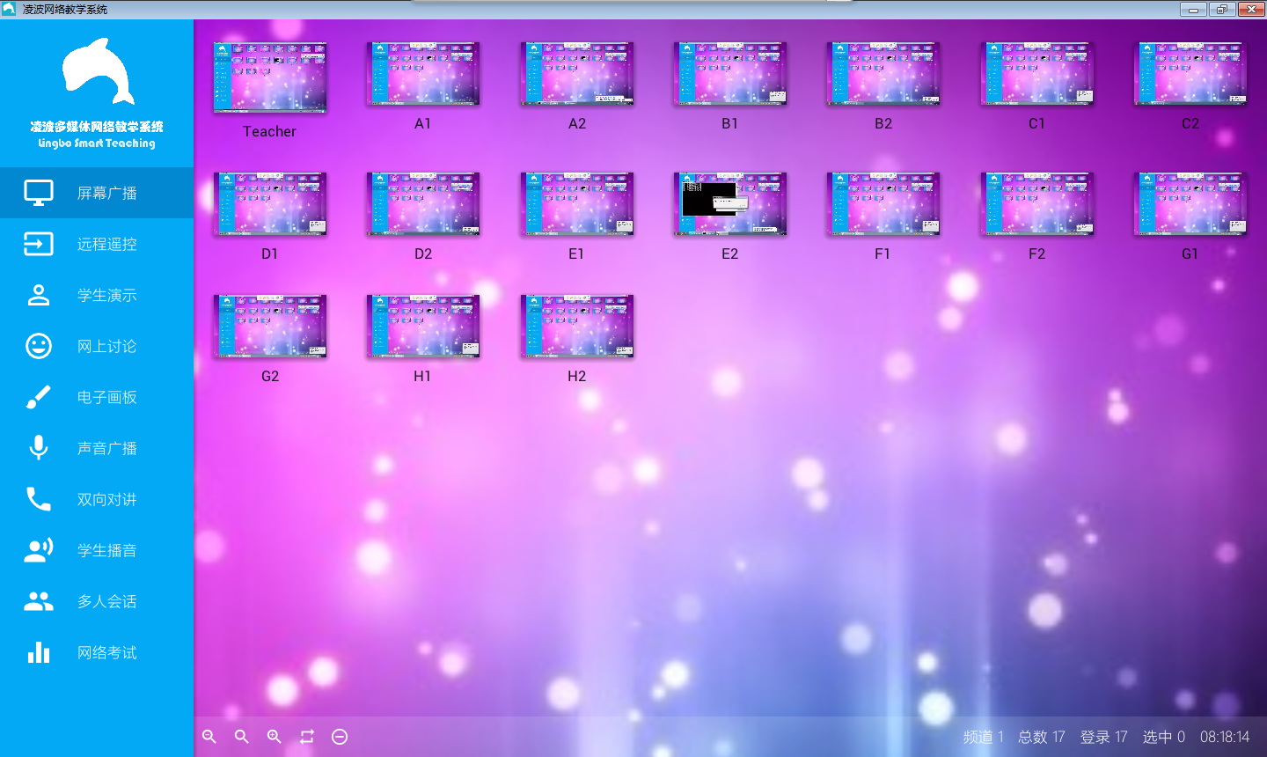Click the dolphin logo in the sidebar
1267x757 pixels.
pos(97,72)
